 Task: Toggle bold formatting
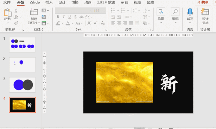[x=58, y=17]
